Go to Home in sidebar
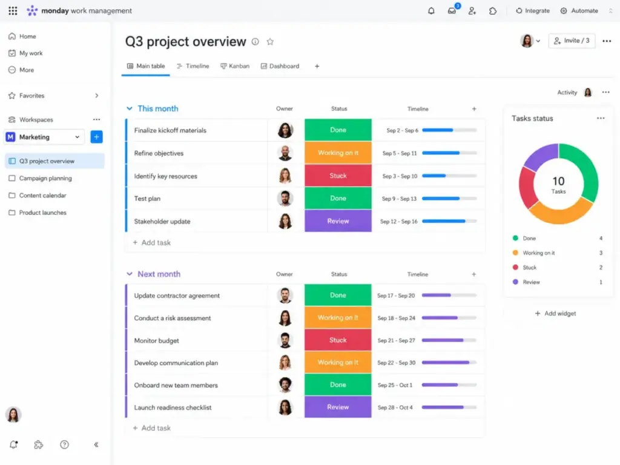 [x=22, y=36]
